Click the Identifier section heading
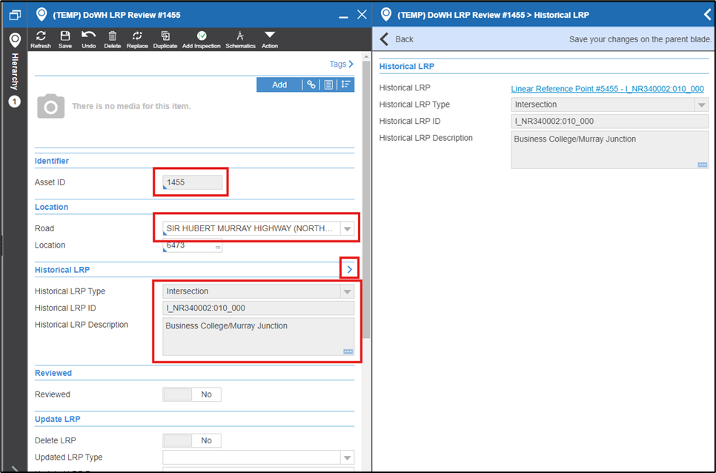Screen dimensions: 716x473 tap(52, 161)
